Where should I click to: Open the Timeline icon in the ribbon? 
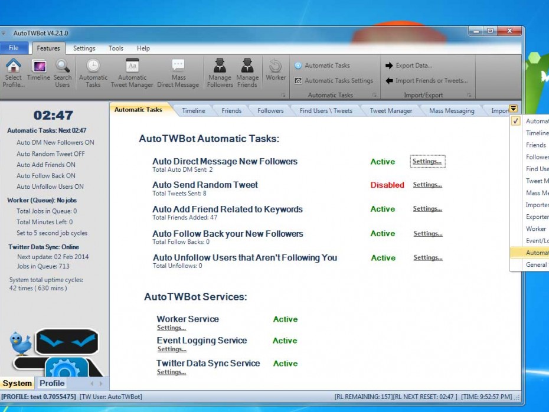[38, 70]
